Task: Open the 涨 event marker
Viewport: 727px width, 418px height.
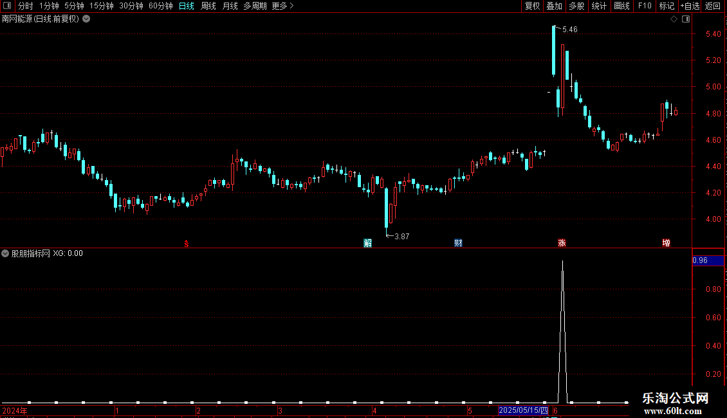Action: click(562, 243)
